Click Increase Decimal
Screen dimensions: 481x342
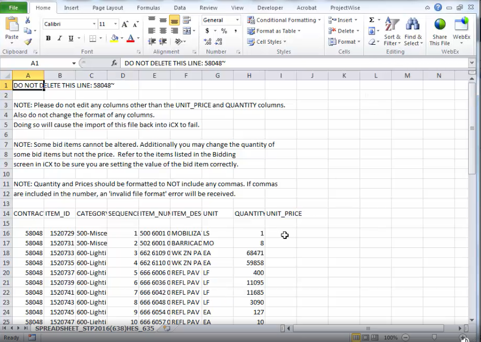pos(208,42)
